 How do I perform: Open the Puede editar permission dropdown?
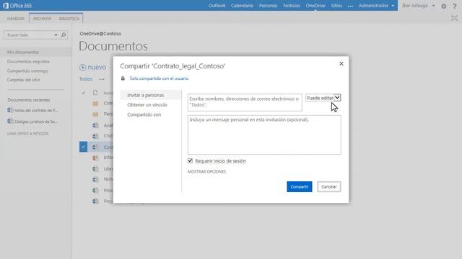323,98
